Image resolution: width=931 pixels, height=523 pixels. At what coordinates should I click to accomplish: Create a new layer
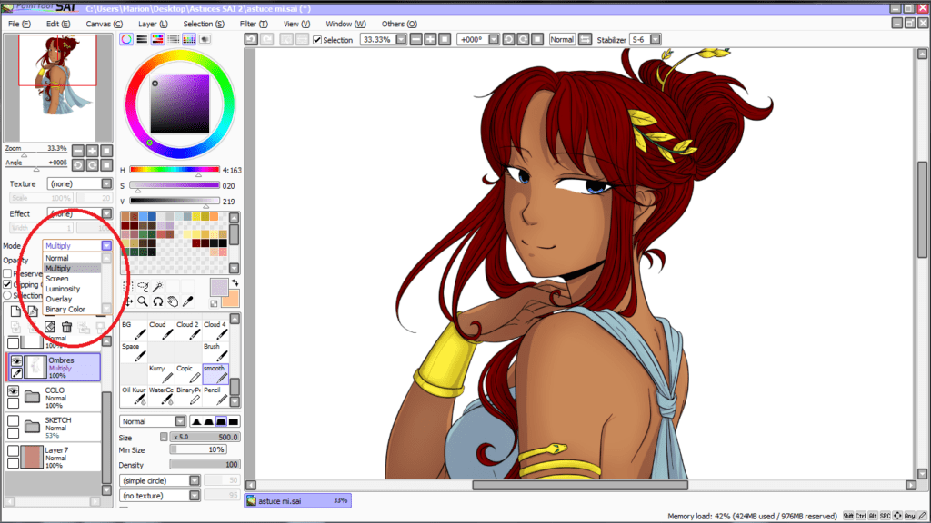coord(15,311)
